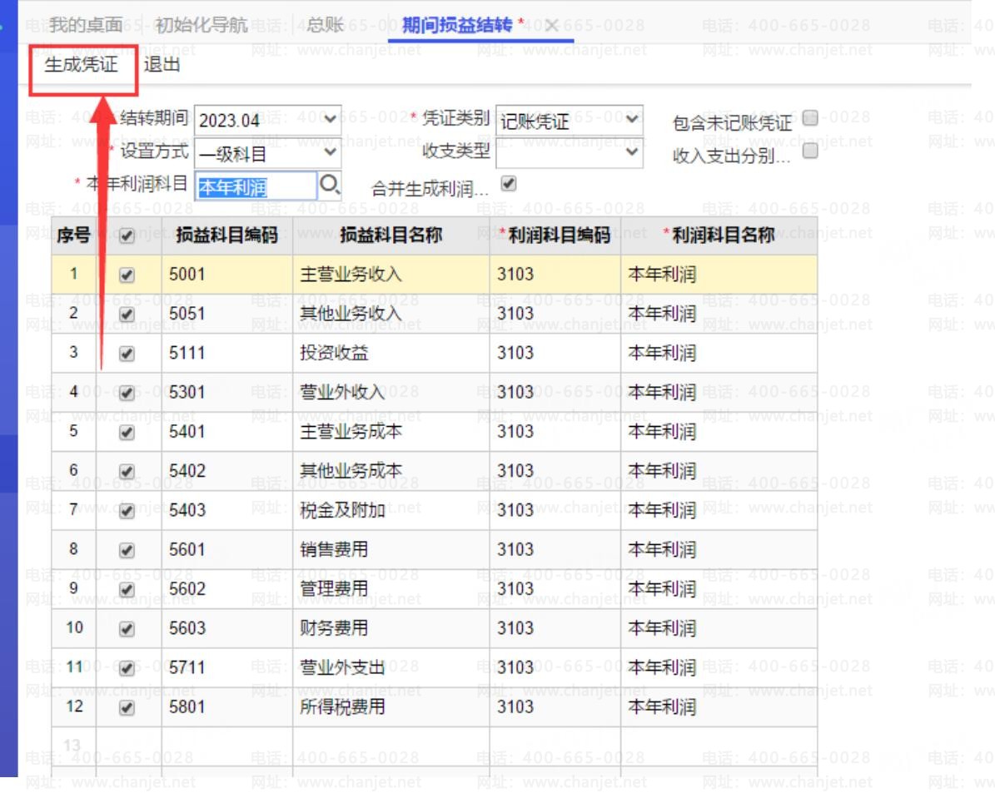Image resolution: width=995 pixels, height=798 pixels.
Task: Uncheck the row checkbox for 5402 其他业务成本
Action: coord(127,472)
